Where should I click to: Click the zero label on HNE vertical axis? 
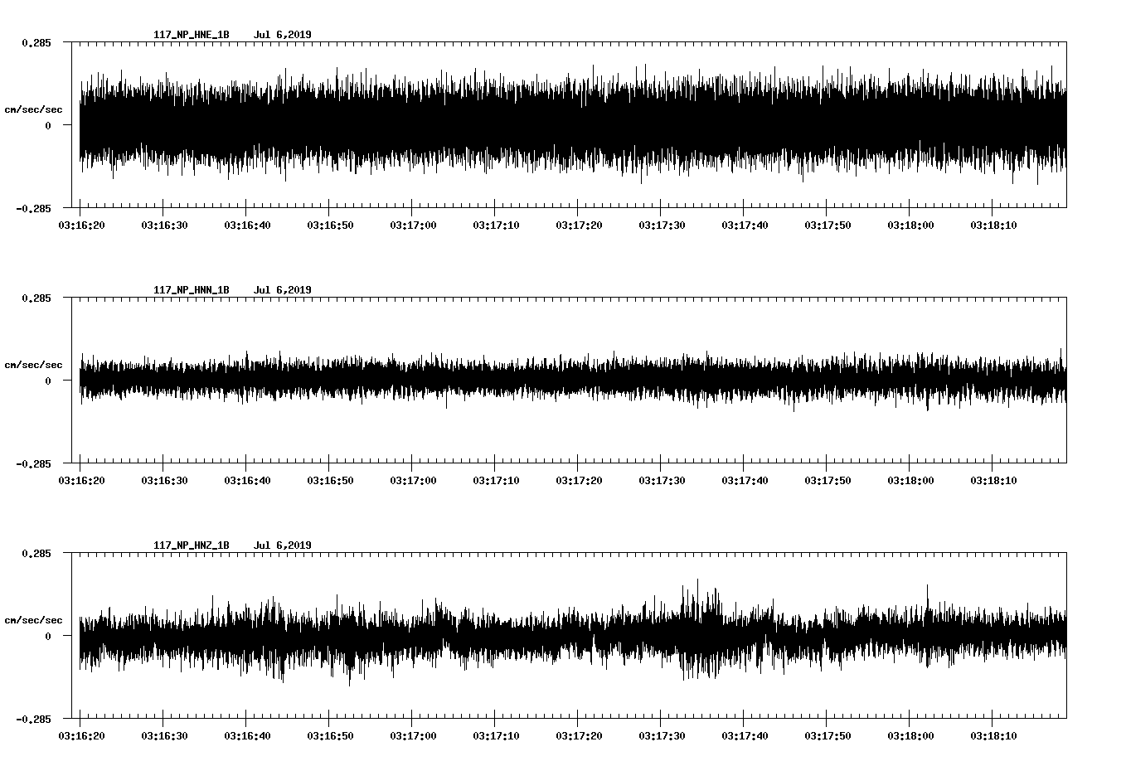(x=48, y=126)
